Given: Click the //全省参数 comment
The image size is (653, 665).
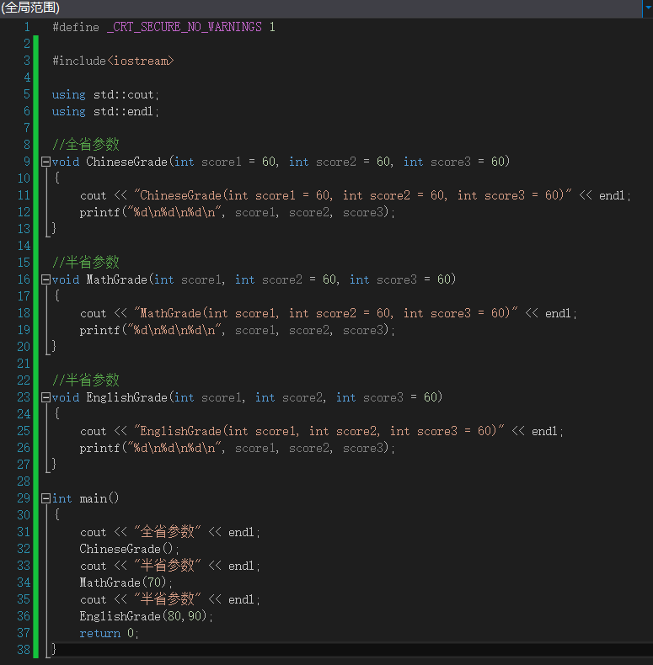Looking at the screenshot, I should 86,145.
